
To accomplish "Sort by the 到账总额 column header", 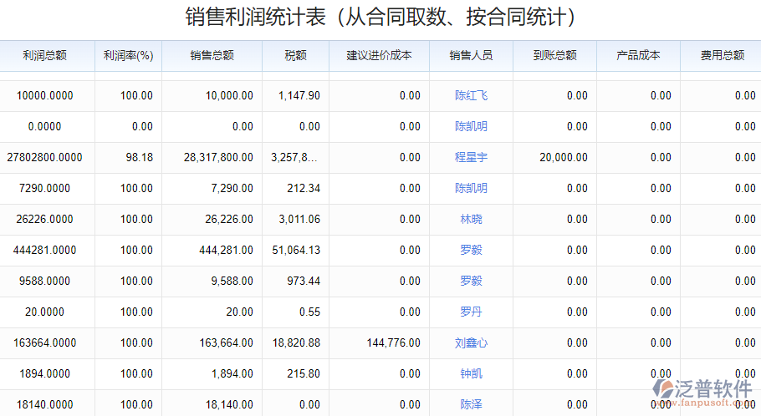I will (x=554, y=56).
